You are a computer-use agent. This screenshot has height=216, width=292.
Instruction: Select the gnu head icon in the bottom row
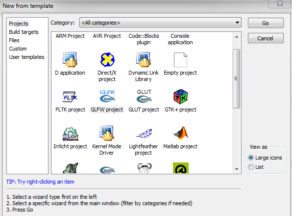pos(145,168)
